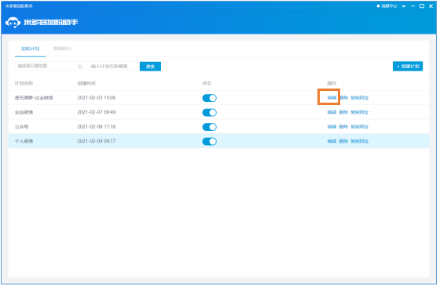Open the title bar dropdown arrow menu

404,6
